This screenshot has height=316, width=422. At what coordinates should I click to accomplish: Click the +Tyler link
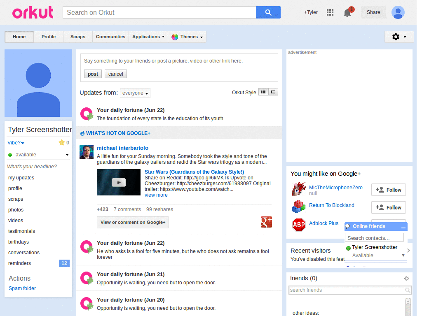[x=311, y=12]
